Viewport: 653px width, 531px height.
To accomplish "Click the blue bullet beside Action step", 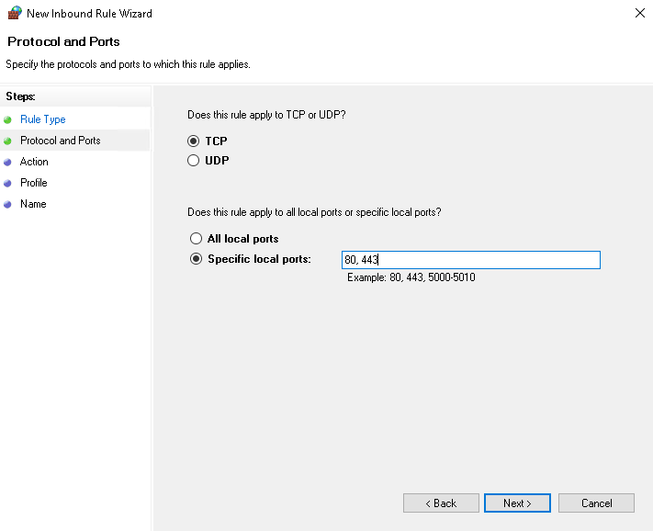I will click(8, 162).
